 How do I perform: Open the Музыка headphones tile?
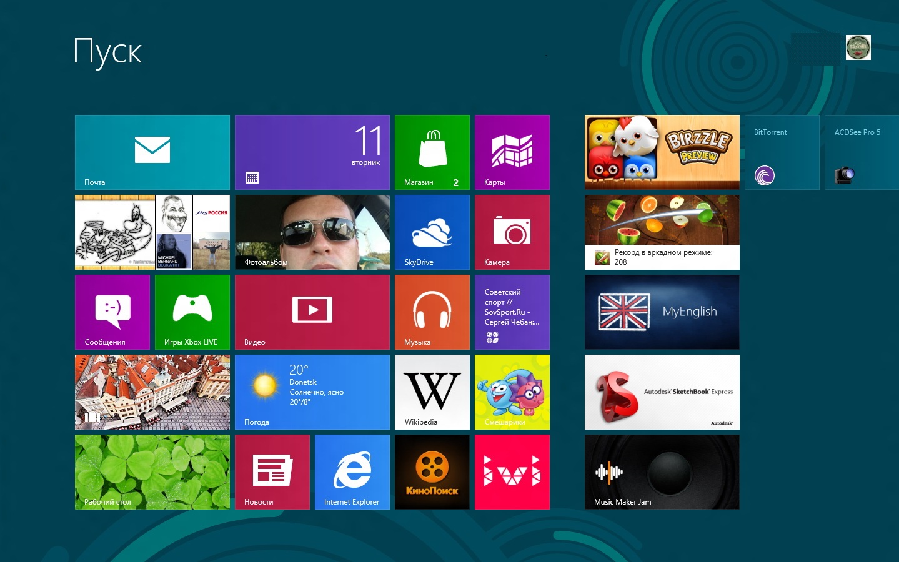(x=432, y=312)
